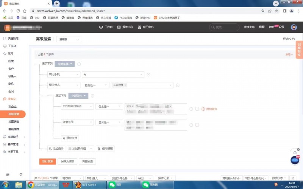Open 报表中心 from the top navigation bar
Screen dimensions: 303x189
point(125,27)
